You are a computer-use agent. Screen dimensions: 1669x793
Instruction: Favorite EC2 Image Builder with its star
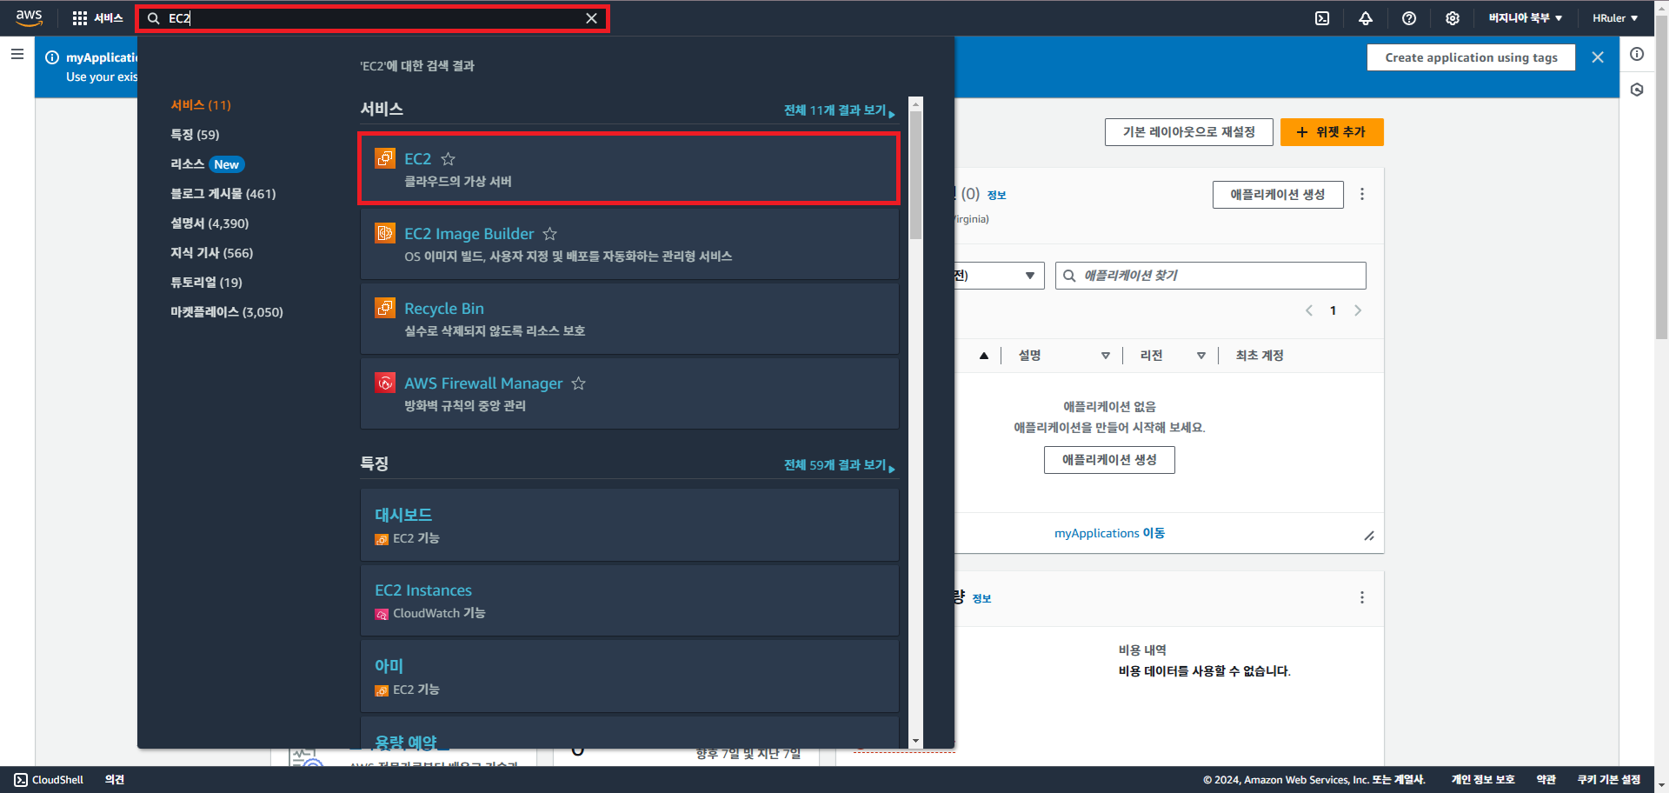pyautogui.click(x=550, y=234)
